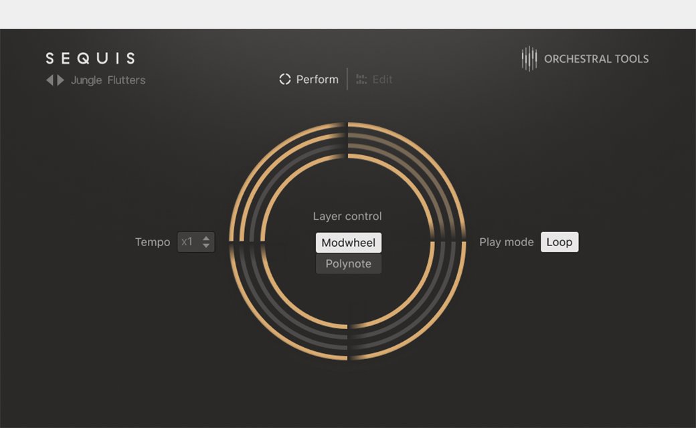Go to the previous preset with the left arrow
The width and height of the screenshot is (696, 428).
50,80
